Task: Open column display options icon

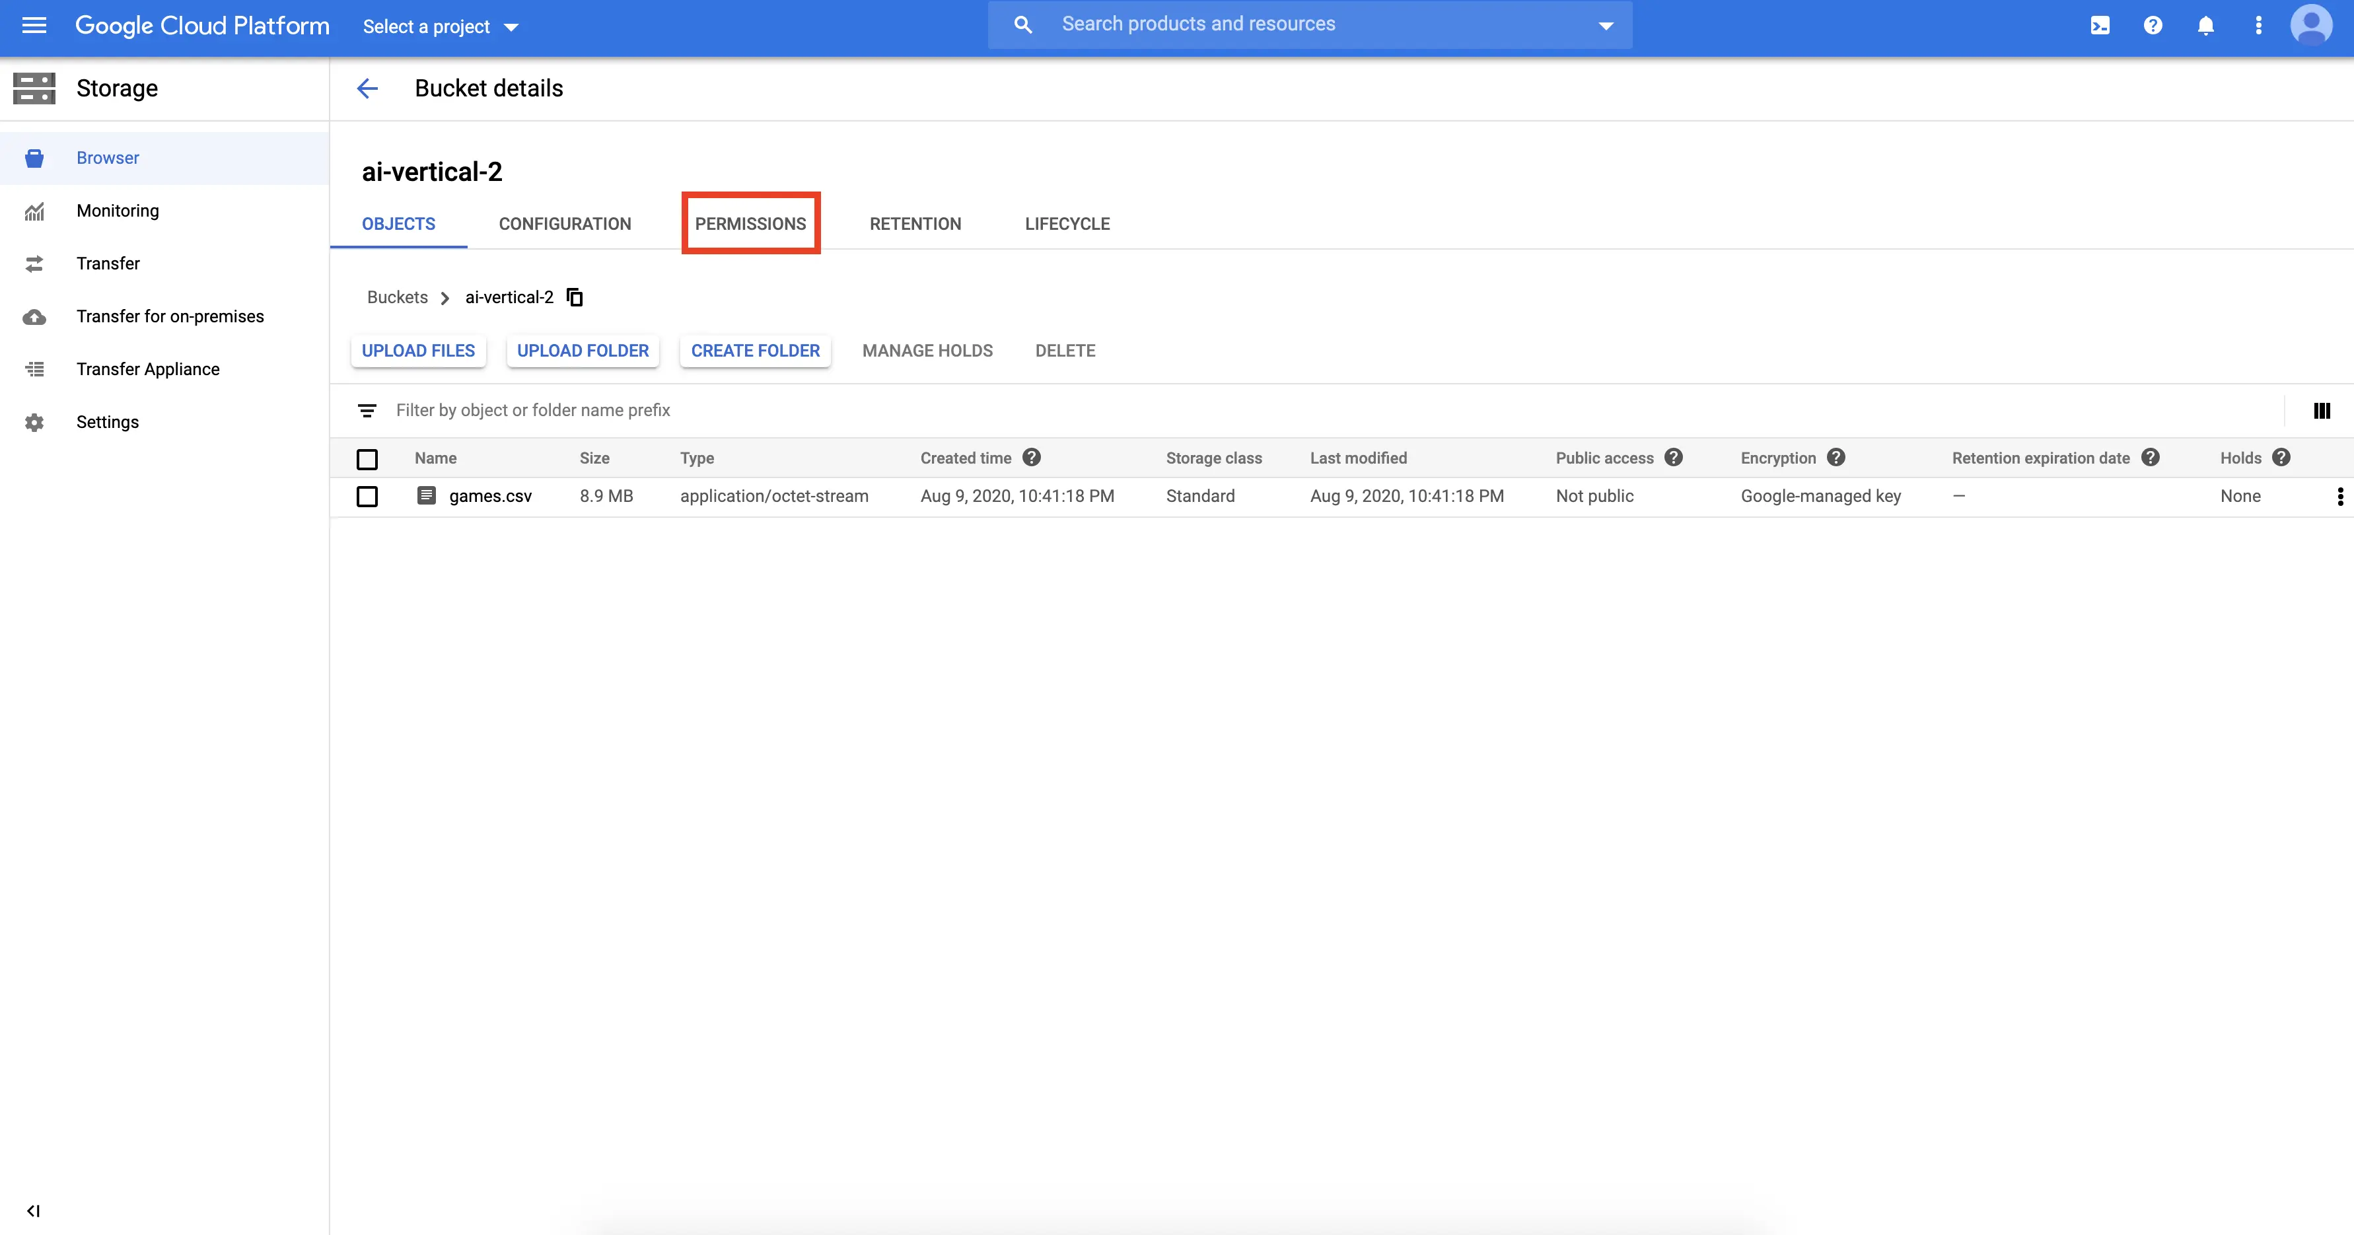Action: [2322, 411]
